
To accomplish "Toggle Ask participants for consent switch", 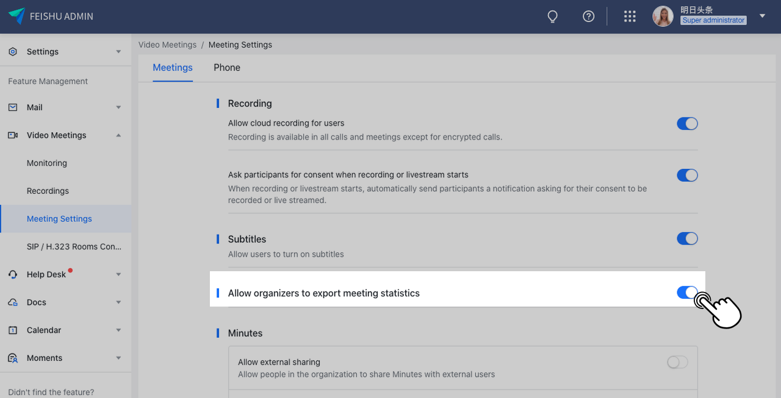I will pos(687,176).
